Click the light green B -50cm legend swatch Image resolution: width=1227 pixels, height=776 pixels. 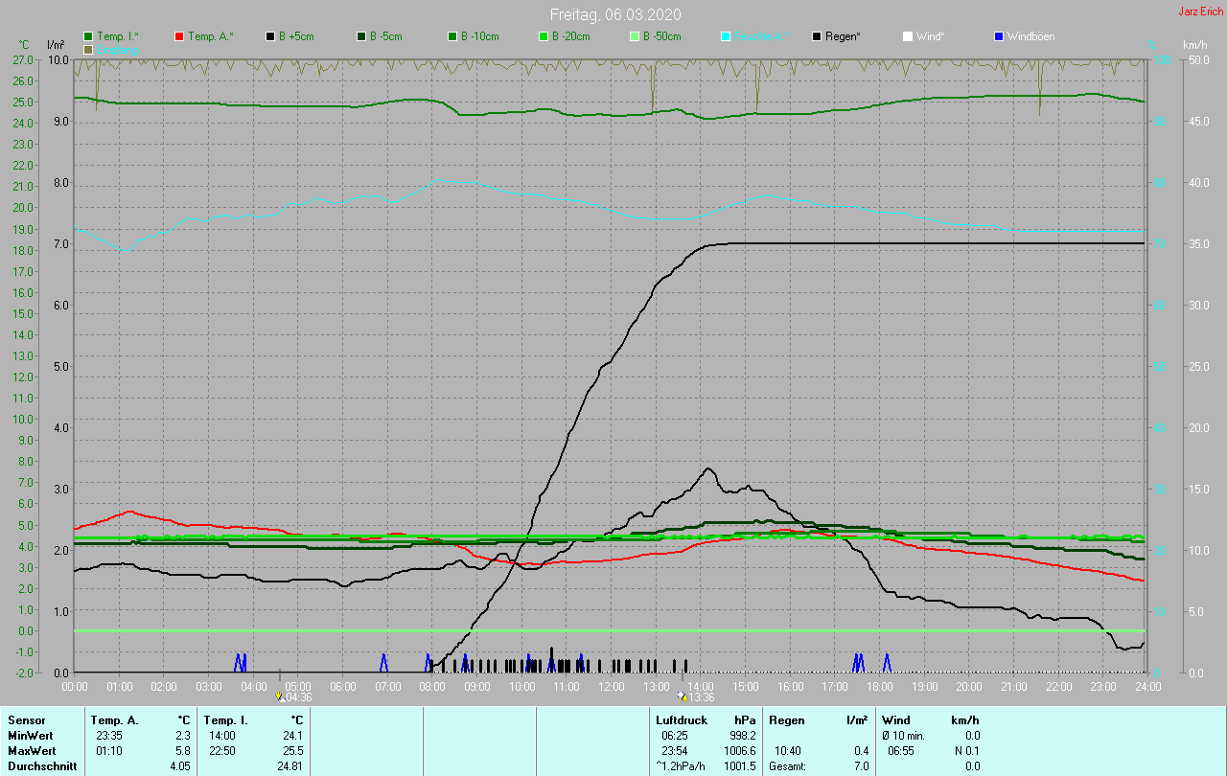pos(635,36)
